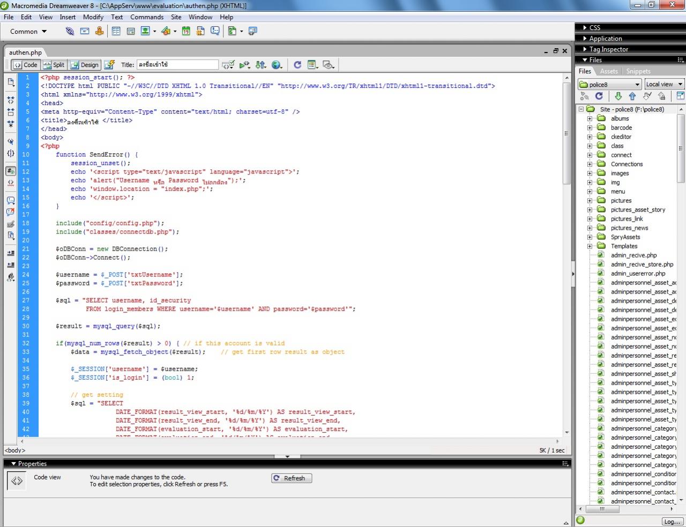Expand the Templates folder in Files tree

590,246
